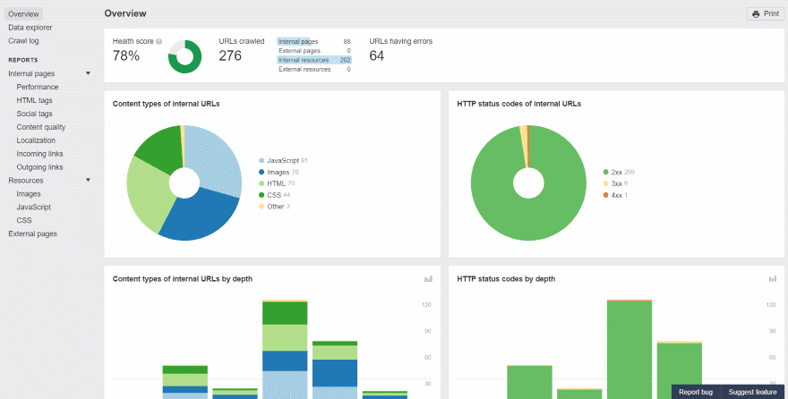Image resolution: width=788 pixels, height=399 pixels.
Task: Collapse the Resources section arrow
Action: click(88, 181)
